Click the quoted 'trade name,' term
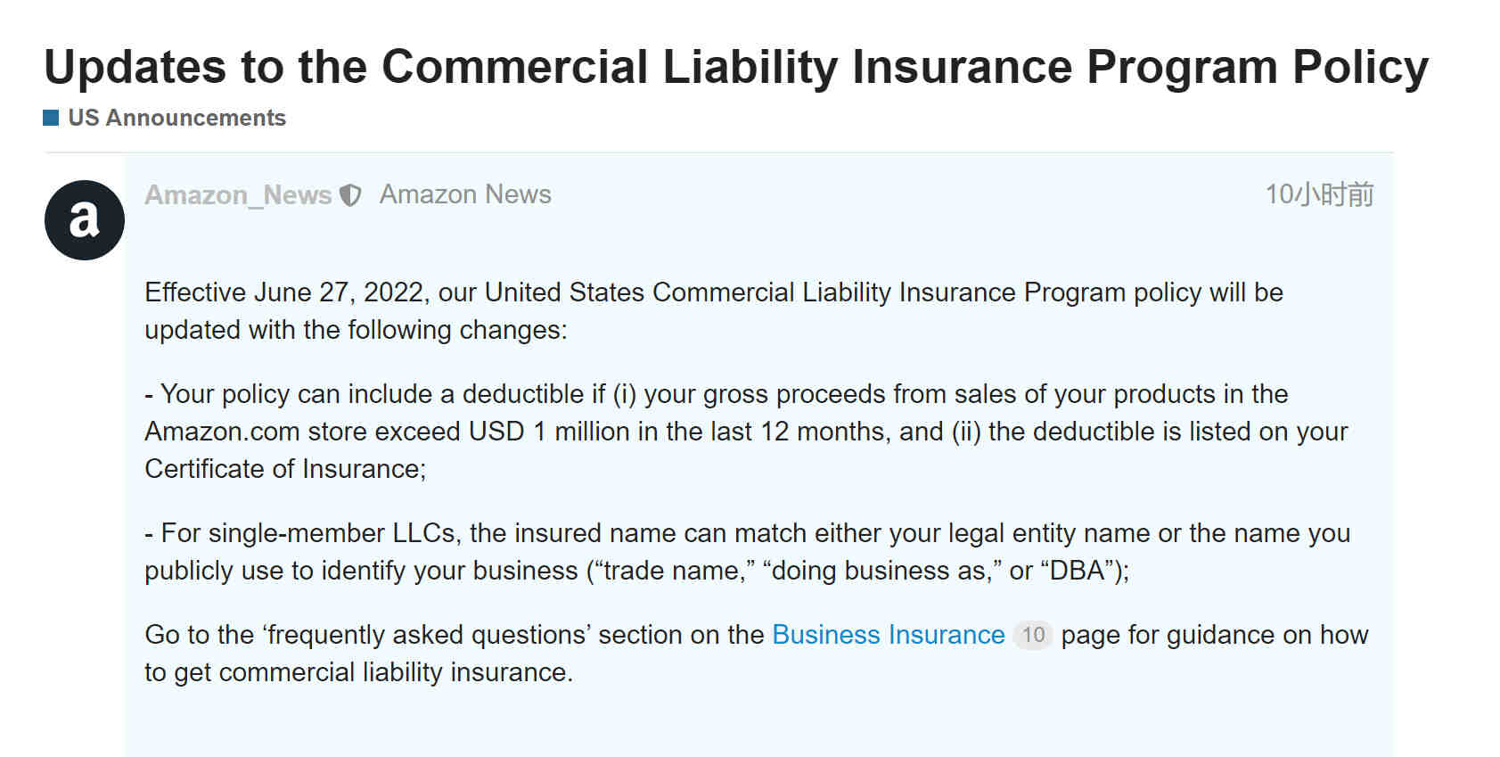The width and height of the screenshot is (1500, 757). point(676,571)
